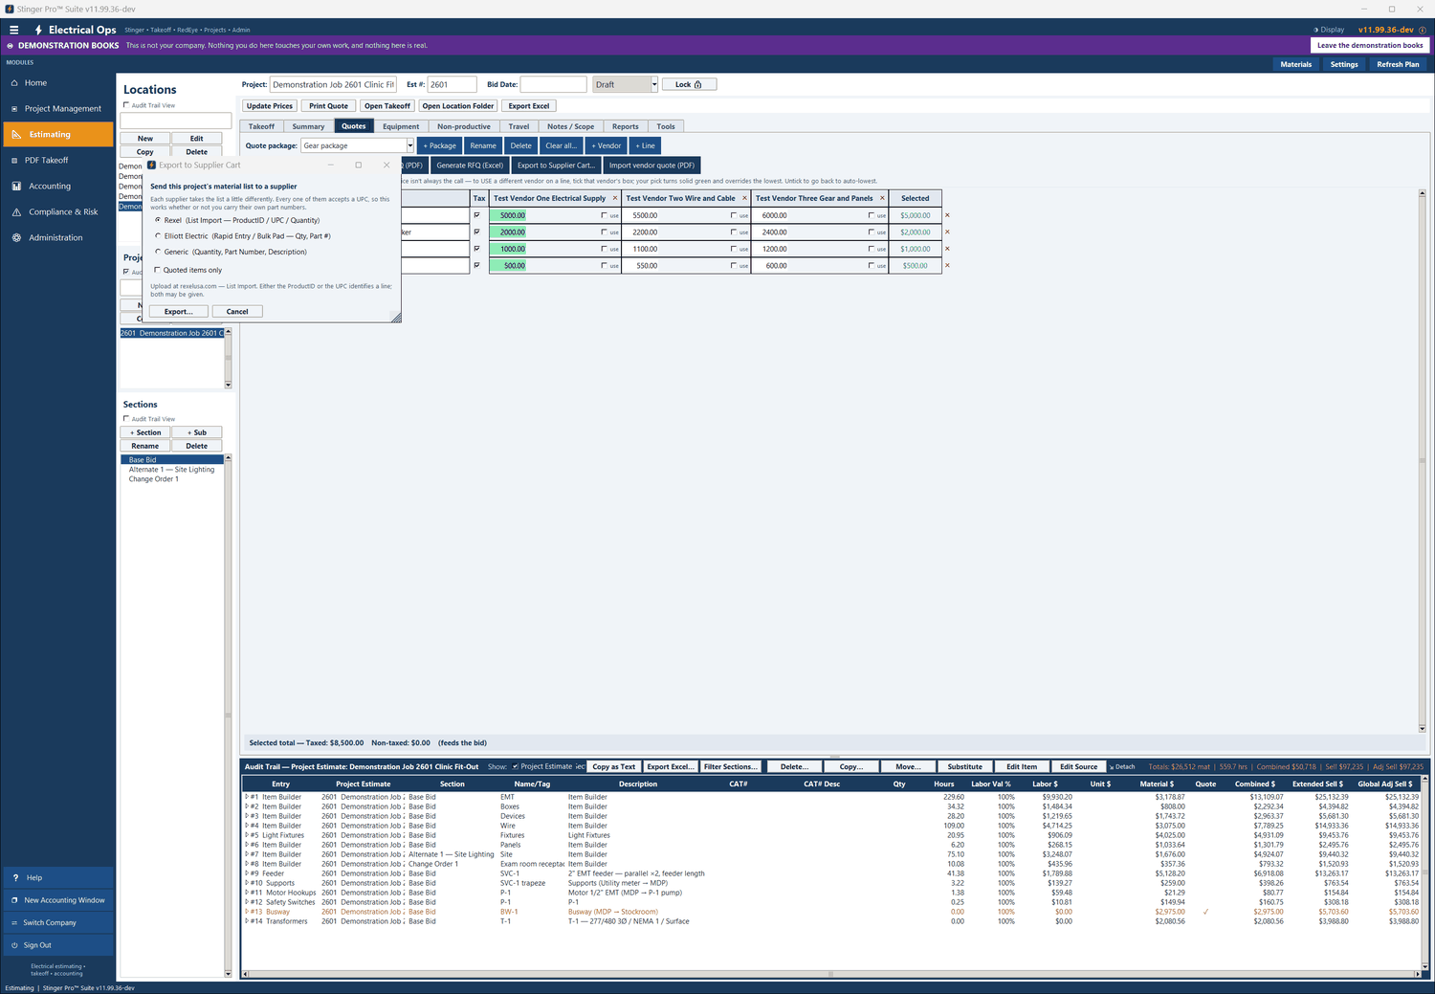Expand audit trail entry #1 Item Builder
The image size is (1435, 994).
[x=247, y=797]
